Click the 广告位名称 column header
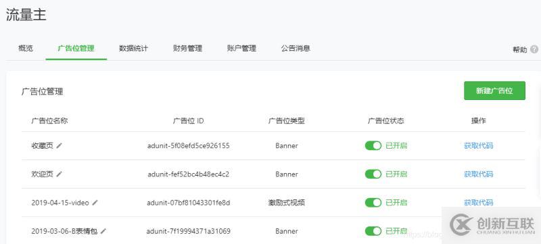541x244 pixels. tap(49, 120)
